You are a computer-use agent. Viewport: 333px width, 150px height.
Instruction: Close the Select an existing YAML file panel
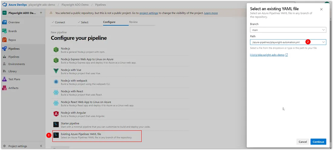(321, 9)
